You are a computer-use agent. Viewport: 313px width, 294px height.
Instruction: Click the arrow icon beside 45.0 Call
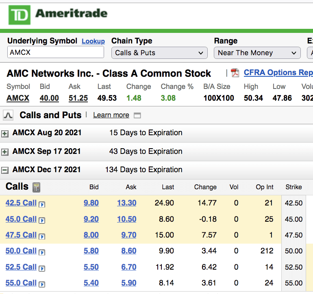point(42,220)
